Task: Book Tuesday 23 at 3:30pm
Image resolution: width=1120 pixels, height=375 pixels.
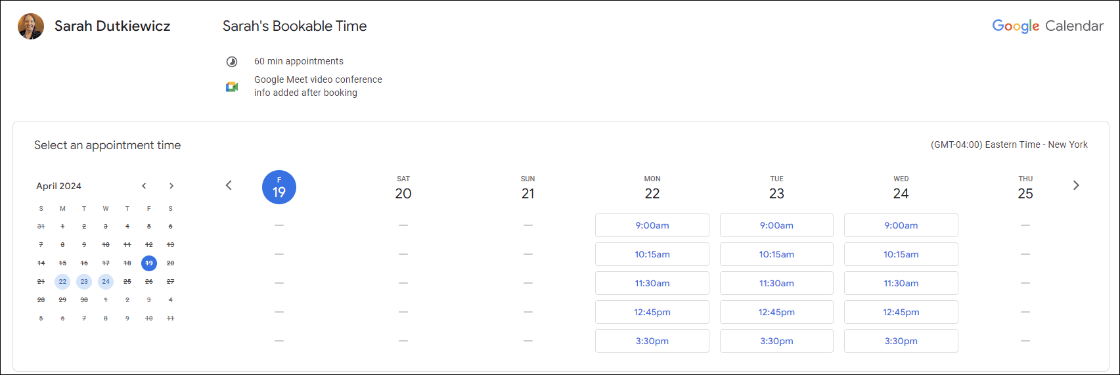Action: coord(776,341)
